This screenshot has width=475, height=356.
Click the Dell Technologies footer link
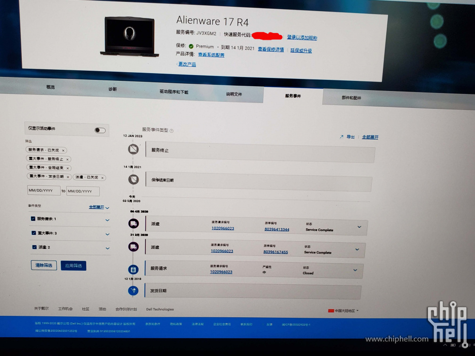[160, 310]
